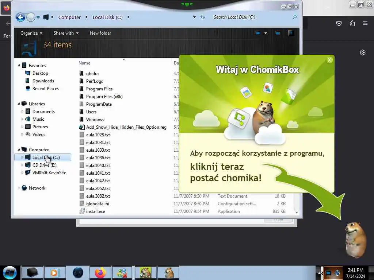This screenshot has width=374, height=280.
Task: Open the recent locations dropdown arrow
Action: pyautogui.click(x=38, y=17)
